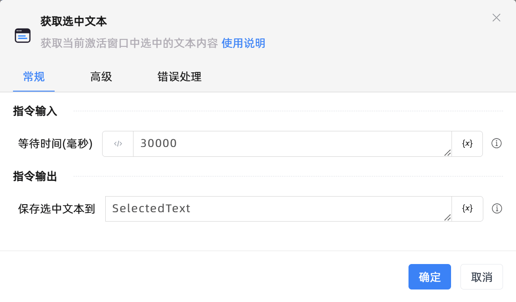The width and height of the screenshot is (516, 302).
Task: Open variable picker for 保存选中文本到
Action: click(467, 209)
